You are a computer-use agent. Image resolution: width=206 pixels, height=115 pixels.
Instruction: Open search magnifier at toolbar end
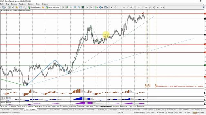[204, 7]
